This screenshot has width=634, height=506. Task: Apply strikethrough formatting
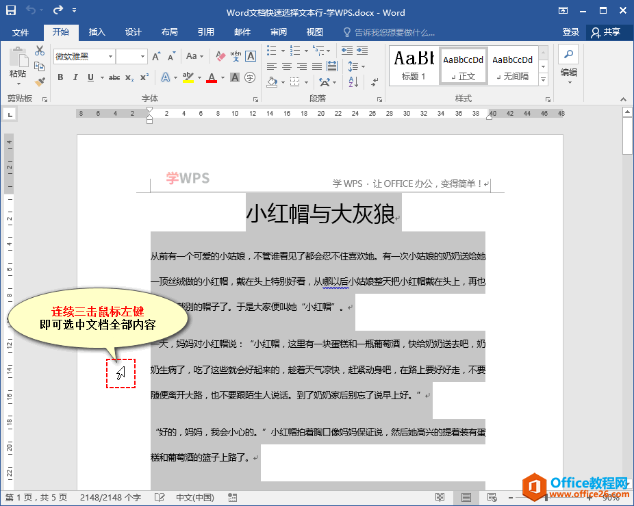click(x=115, y=76)
